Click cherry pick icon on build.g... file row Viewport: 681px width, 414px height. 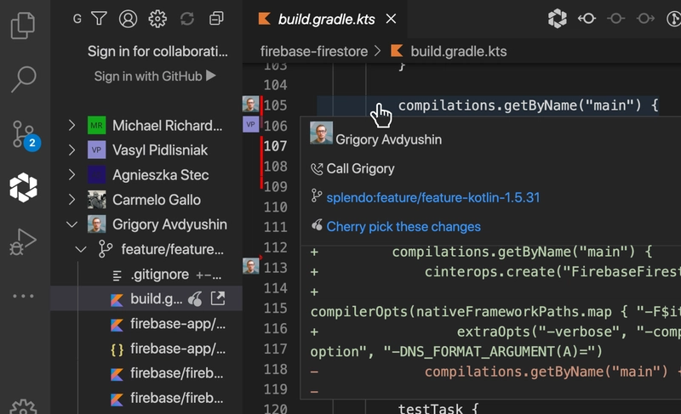196,299
